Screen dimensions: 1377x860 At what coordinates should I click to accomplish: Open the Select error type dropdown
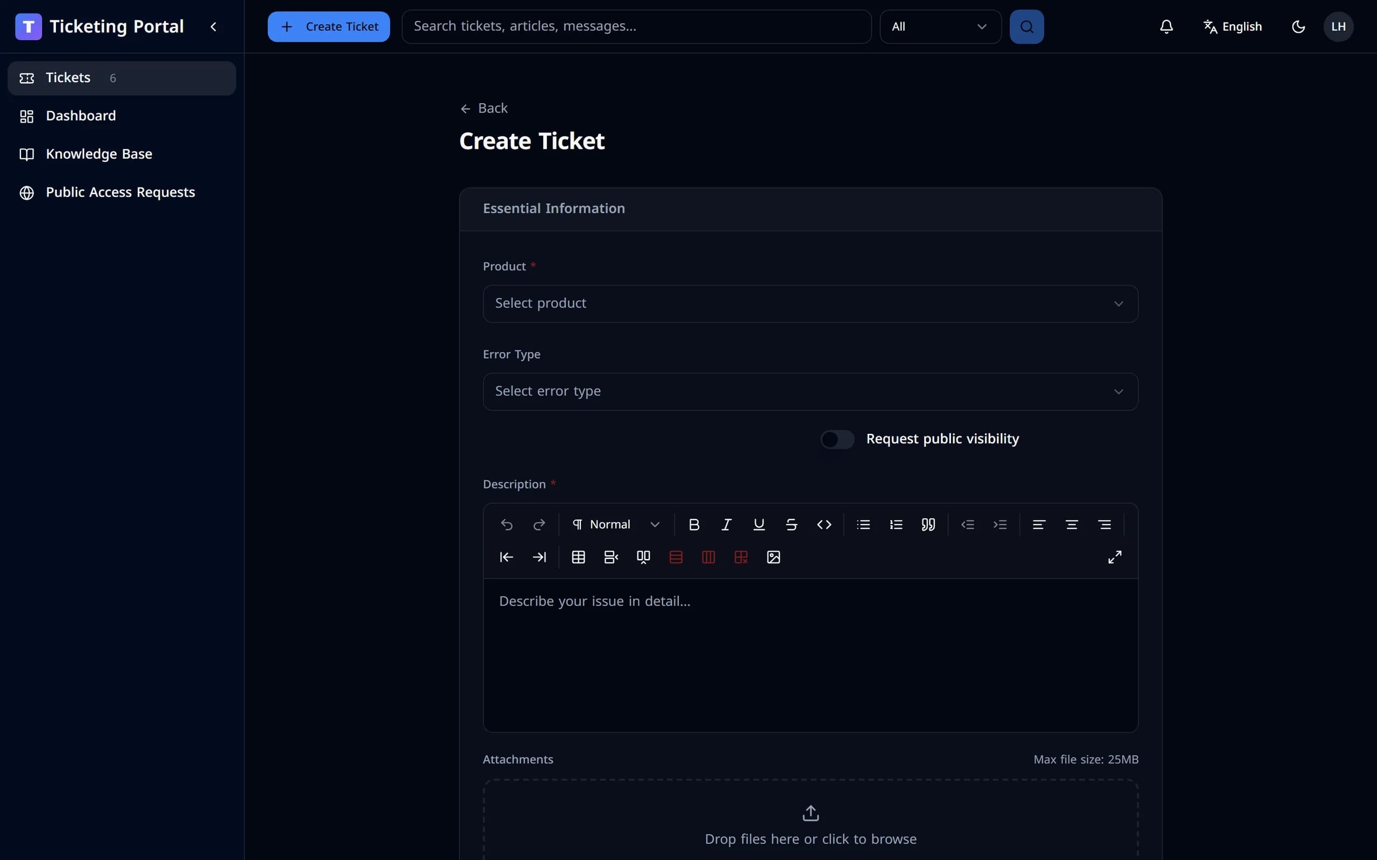pyautogui.click(x=810, y=391)
